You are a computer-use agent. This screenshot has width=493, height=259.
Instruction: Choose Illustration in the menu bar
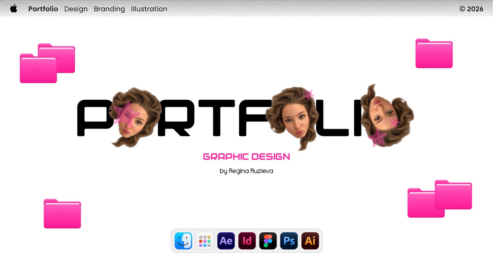[x=149, y=9]
